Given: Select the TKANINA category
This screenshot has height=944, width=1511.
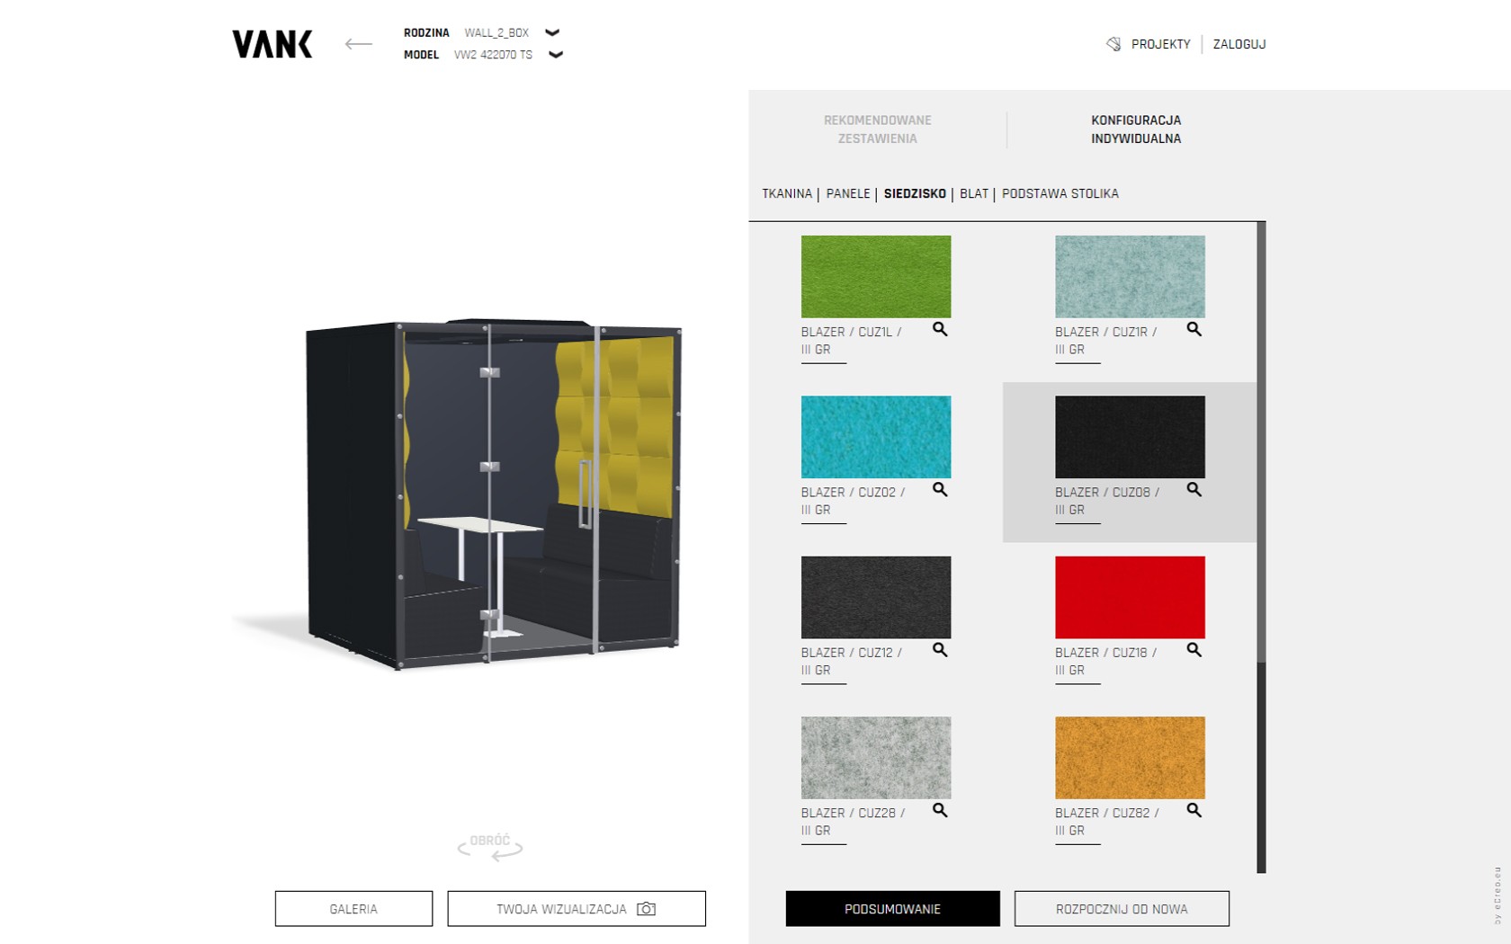Looking at the screenshot, I should pos(787,193).
